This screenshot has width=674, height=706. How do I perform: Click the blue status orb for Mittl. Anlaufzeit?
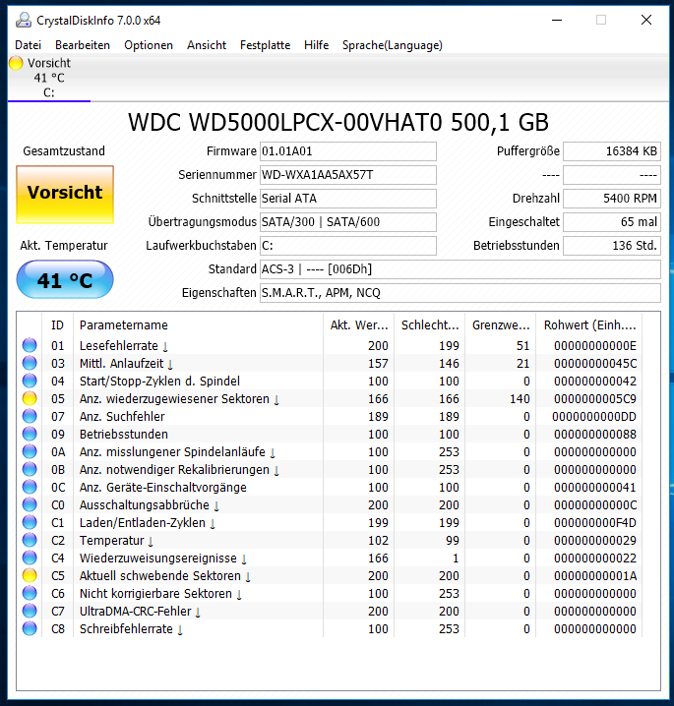click(30, 363)
